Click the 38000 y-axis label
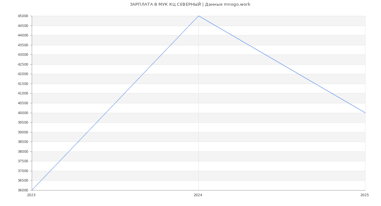The image size is (381, 206). coord(23,151)
